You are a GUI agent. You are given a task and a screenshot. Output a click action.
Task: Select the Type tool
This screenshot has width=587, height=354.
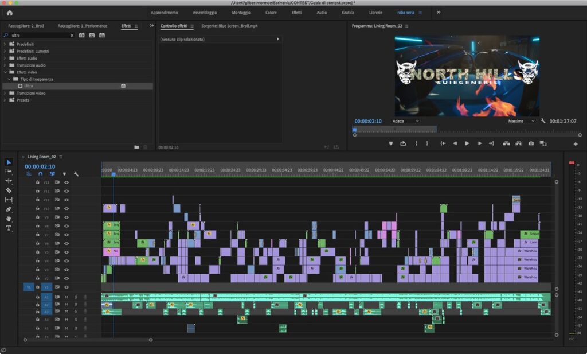(8, 228)
